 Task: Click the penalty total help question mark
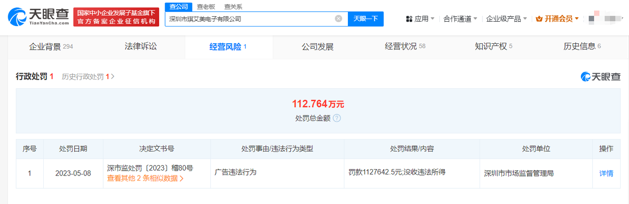[x=337, y=118]
